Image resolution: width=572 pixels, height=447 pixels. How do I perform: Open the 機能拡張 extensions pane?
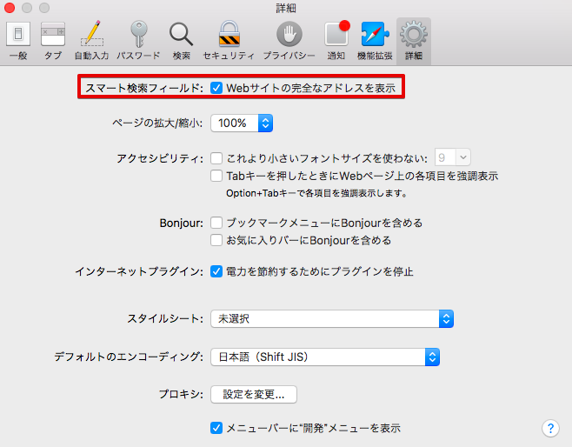click(375, 40)
